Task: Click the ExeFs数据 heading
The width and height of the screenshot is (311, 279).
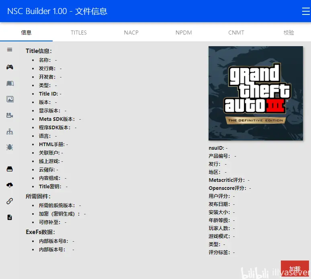Action: 40,232
